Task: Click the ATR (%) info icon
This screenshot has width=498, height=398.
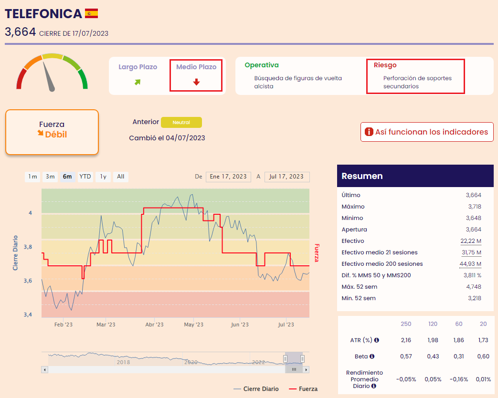Action: tap(376, 340)
